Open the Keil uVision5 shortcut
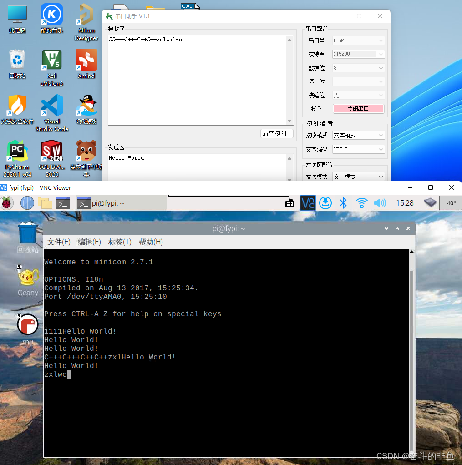Image resolution: width=462 pixels, height=465 pixels. [52, 68]
